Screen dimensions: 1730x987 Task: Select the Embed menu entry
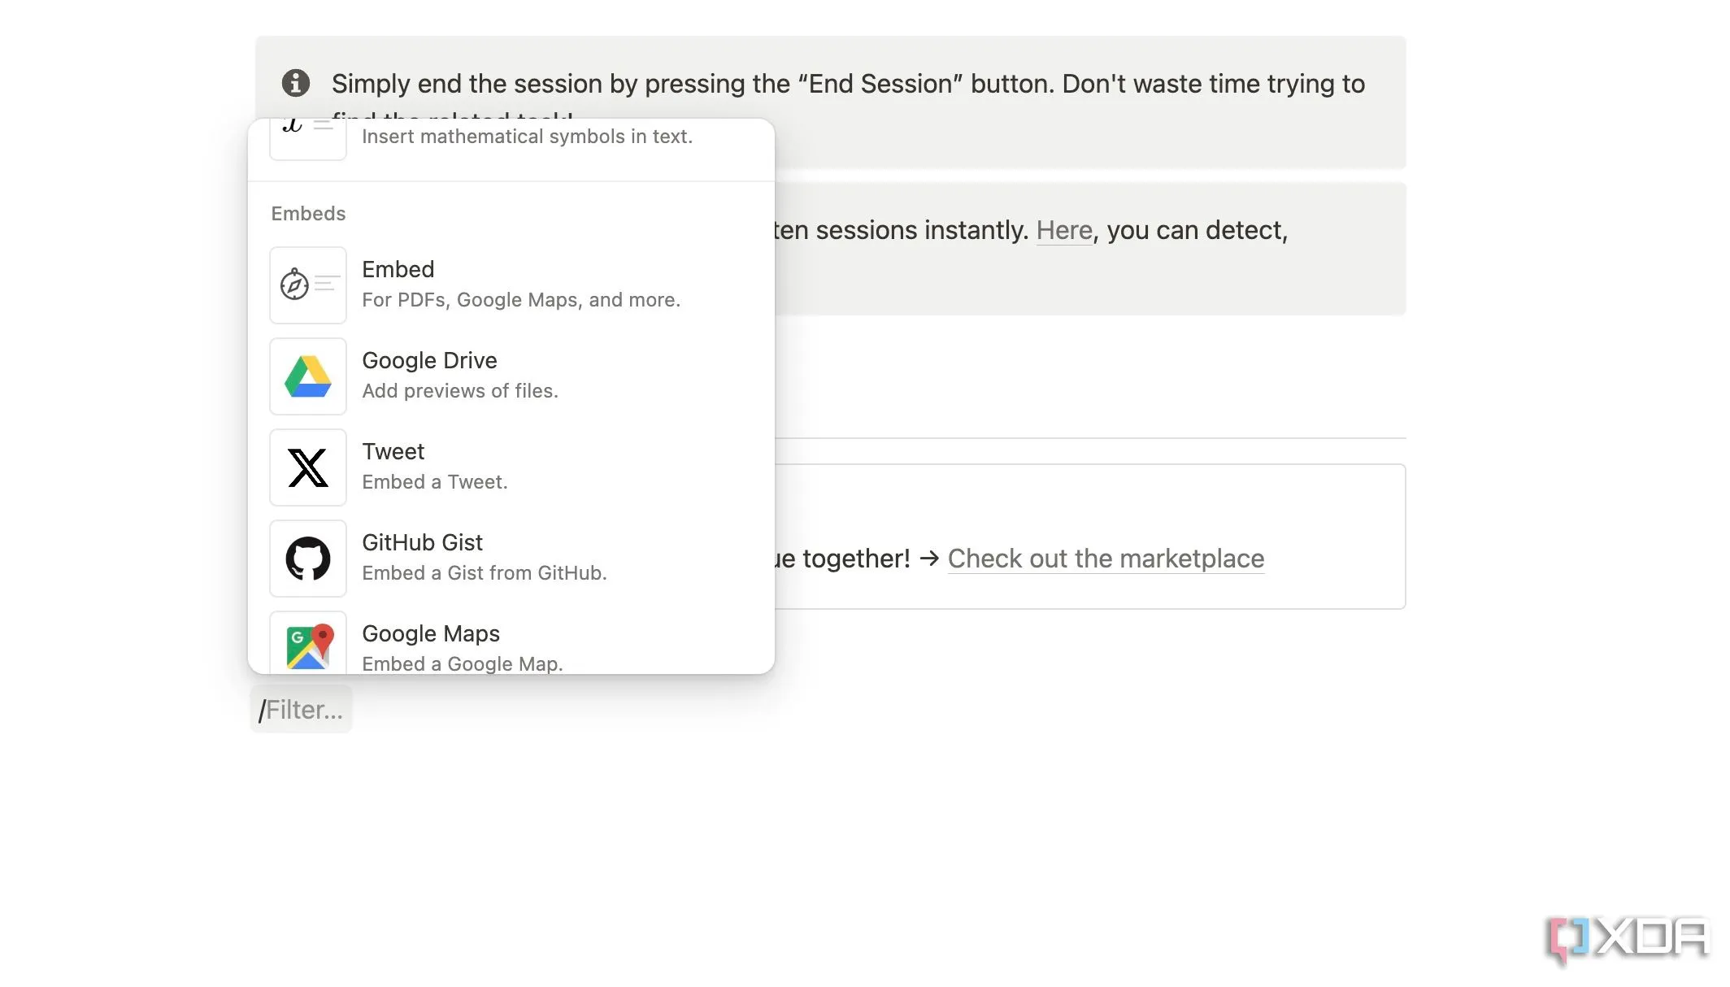398,269
